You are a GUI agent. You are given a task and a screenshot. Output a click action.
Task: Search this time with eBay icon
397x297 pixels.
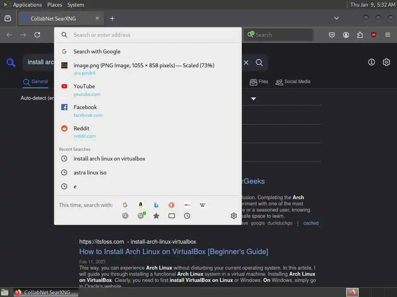click(x=187, y=205)
